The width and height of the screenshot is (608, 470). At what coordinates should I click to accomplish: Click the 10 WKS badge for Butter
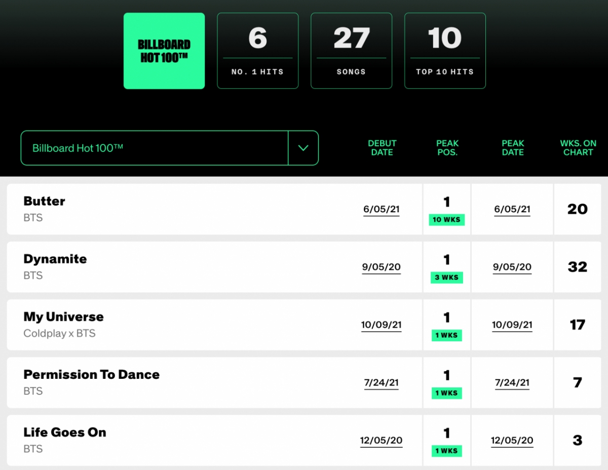click(447, 220)
